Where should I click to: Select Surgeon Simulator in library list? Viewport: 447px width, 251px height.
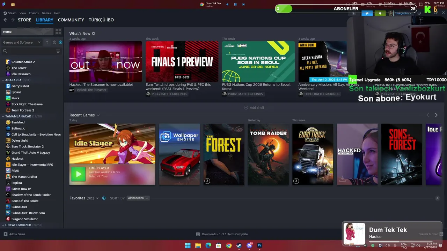click(x=24, y=219)
